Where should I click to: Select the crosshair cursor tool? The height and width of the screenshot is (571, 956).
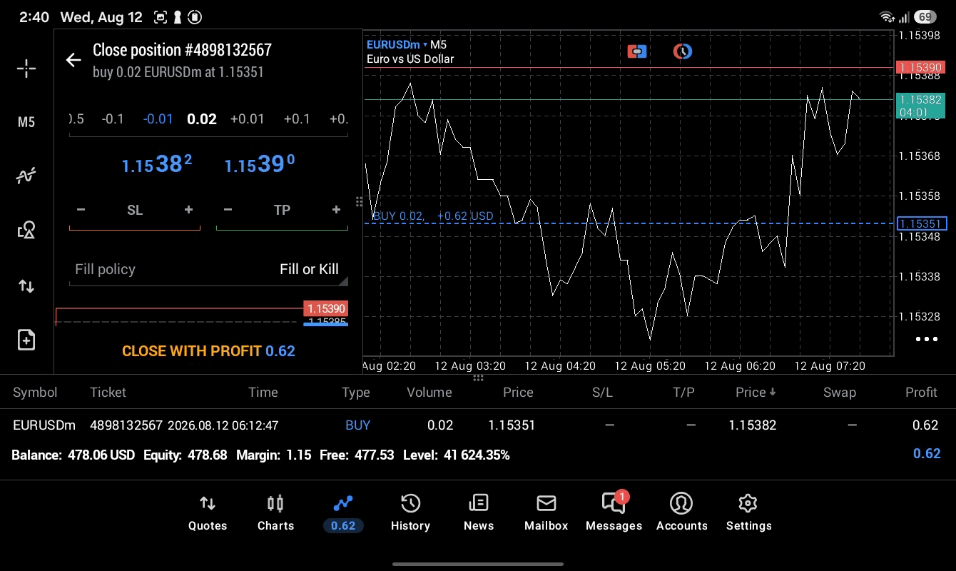pos(26,69)
